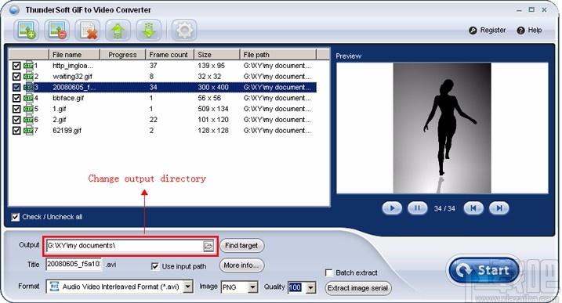The width and height of the screenshot is (562, 303).
Task: Click the Size column header
Action: tap(216, 55)
